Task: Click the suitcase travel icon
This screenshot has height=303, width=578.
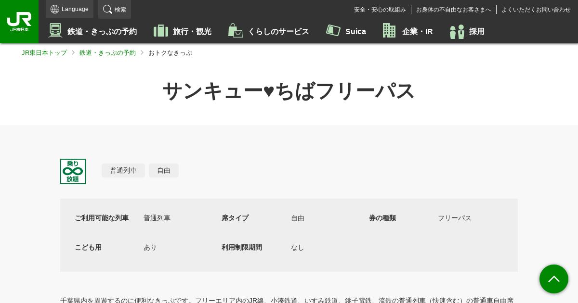Action: click(161, 31)
